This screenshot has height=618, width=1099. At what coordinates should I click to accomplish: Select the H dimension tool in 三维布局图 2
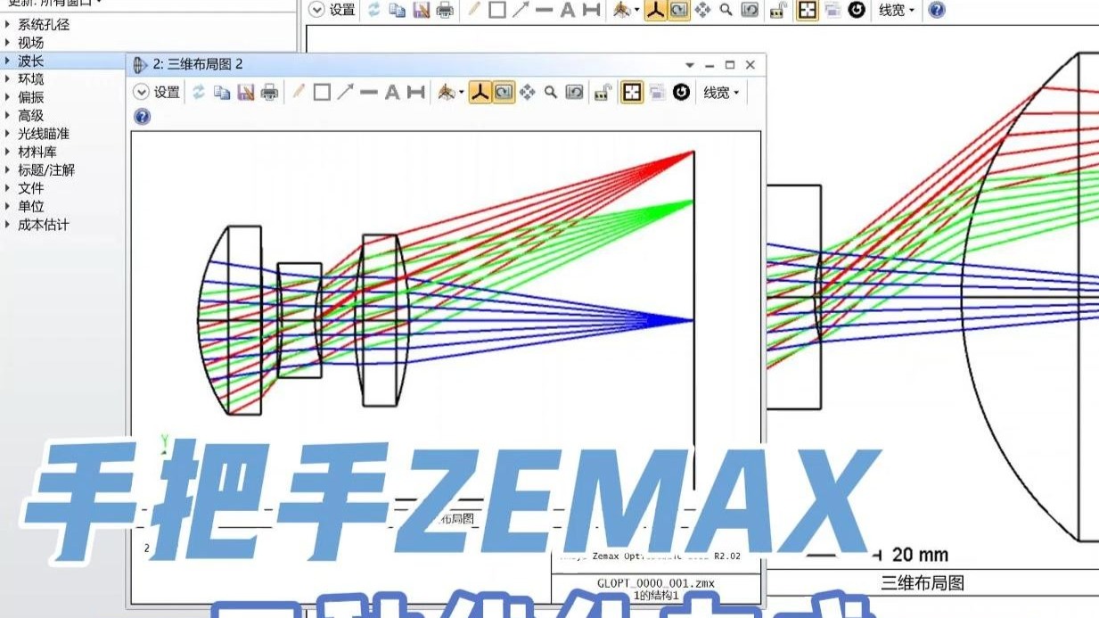415,92
